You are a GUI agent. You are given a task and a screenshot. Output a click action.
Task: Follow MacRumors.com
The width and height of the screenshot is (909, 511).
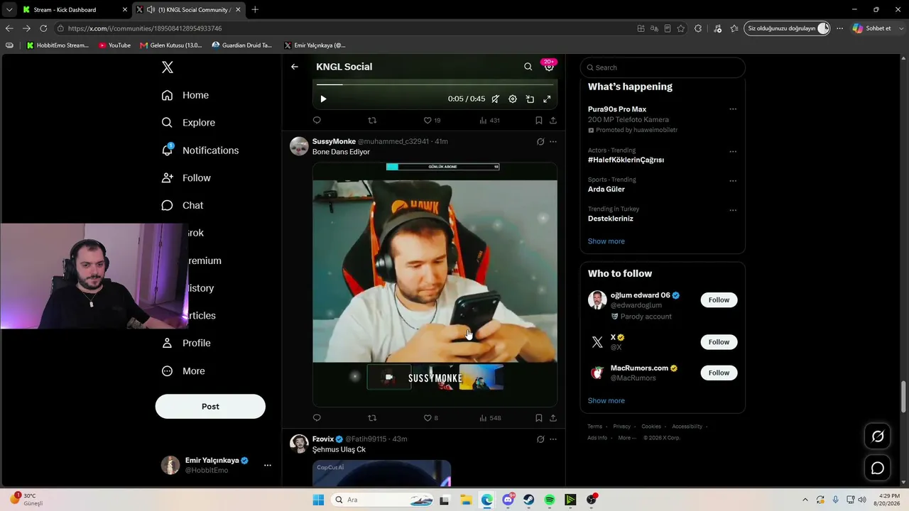coord(719,373)
